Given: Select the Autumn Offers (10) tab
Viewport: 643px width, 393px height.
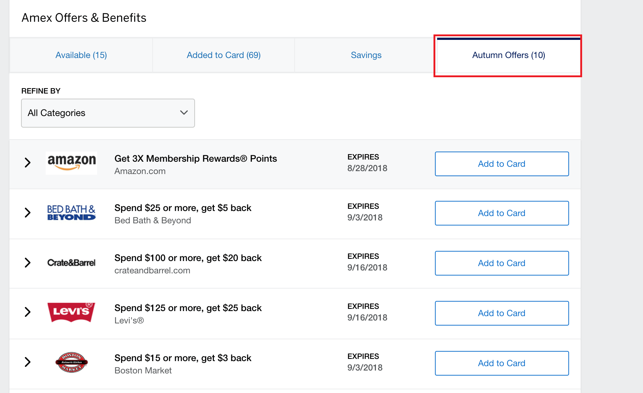Looking at the screenshot, I should pos(509,55).
